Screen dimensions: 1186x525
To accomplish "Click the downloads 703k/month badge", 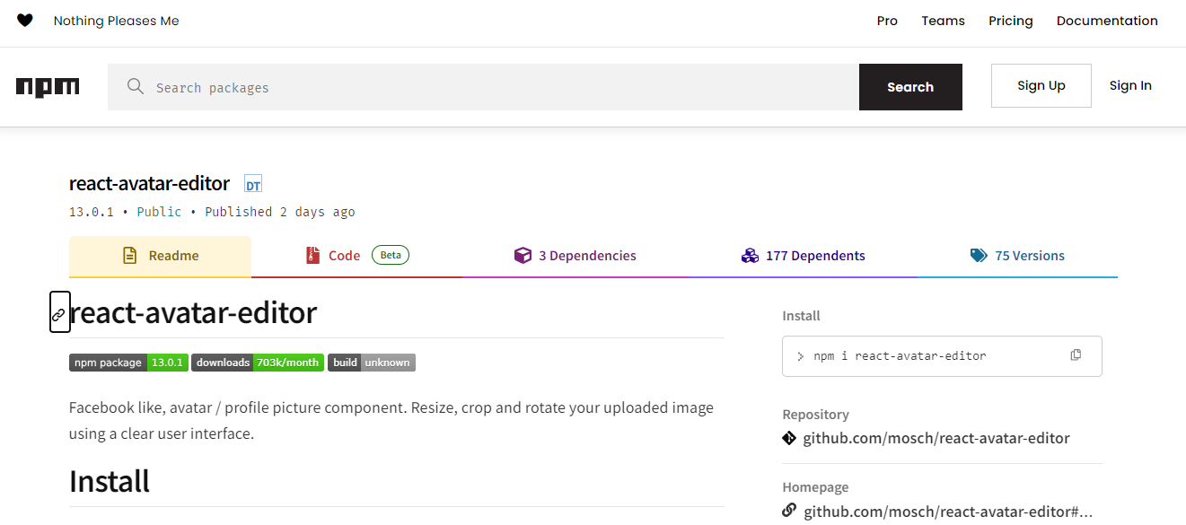I will [257, 363].
